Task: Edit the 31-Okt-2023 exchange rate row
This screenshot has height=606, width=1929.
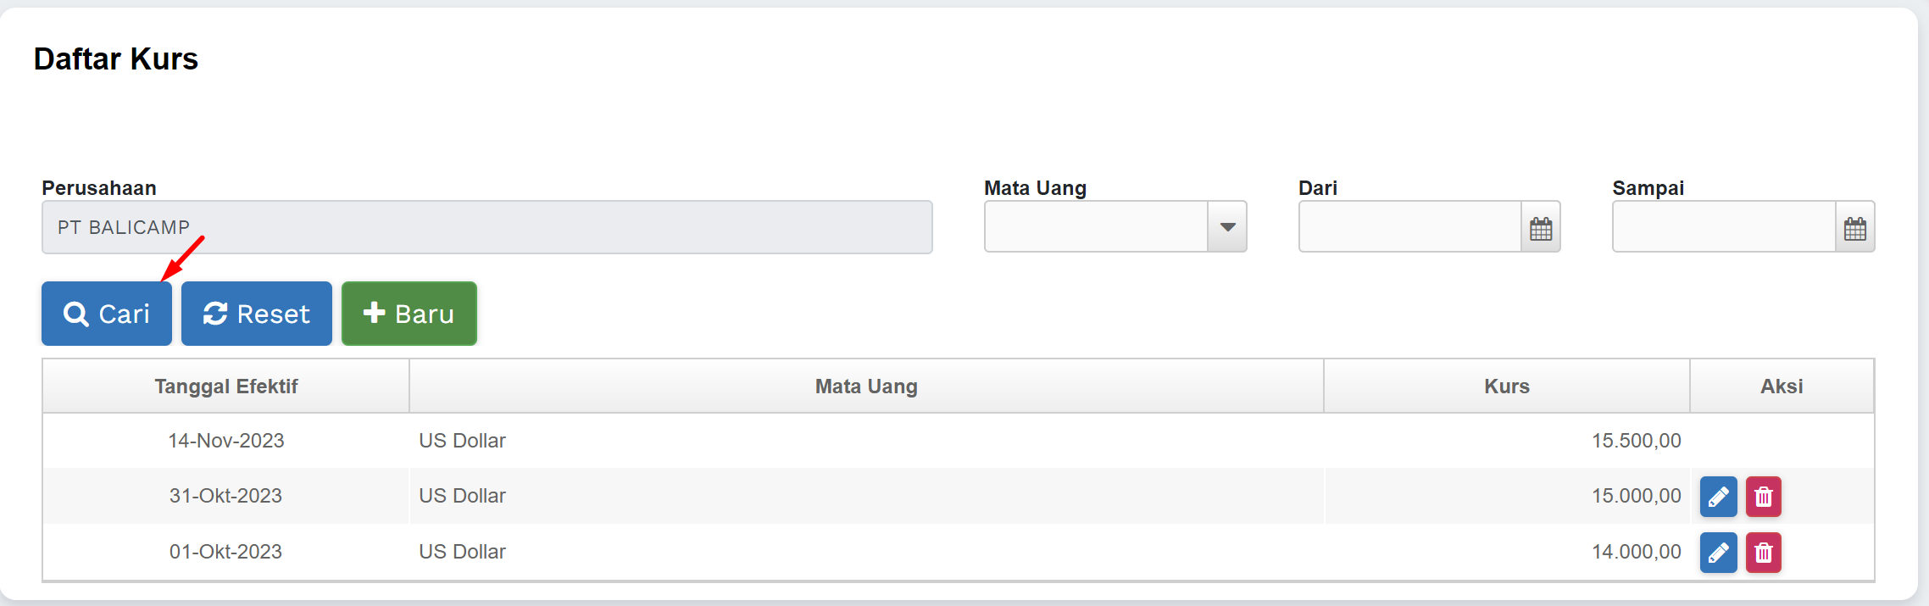Action: click(1718, 497)
